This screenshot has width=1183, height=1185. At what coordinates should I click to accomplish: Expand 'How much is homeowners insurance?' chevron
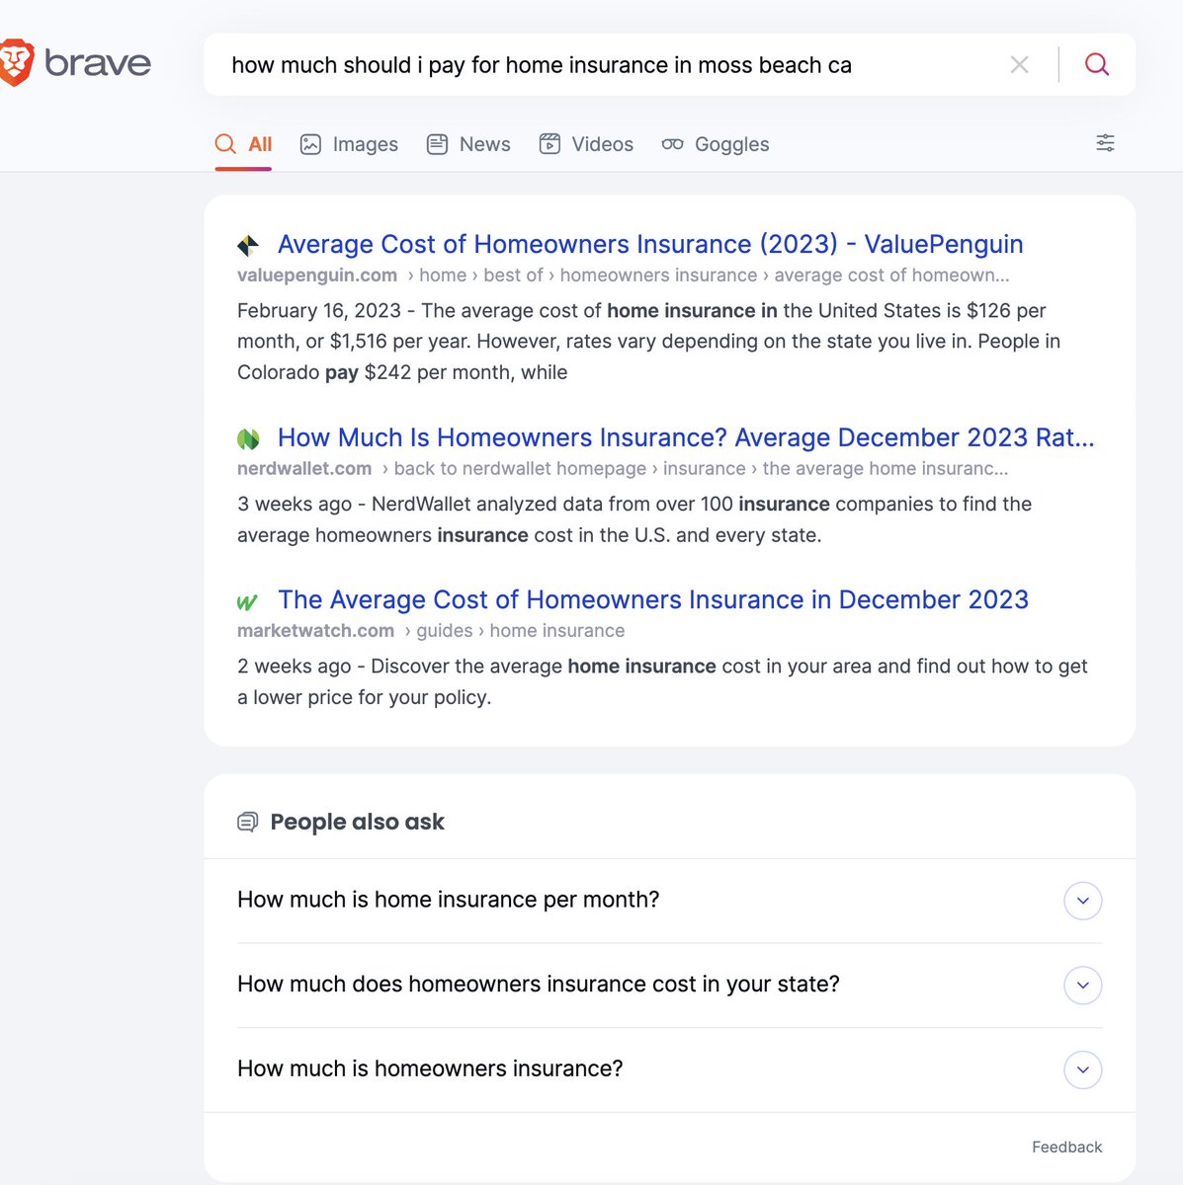point(1083,1069)
